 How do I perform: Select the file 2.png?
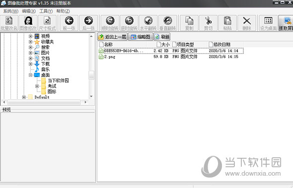[x=109, y=57]
